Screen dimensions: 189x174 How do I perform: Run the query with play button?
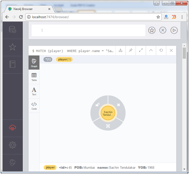[x=174, y=30]
